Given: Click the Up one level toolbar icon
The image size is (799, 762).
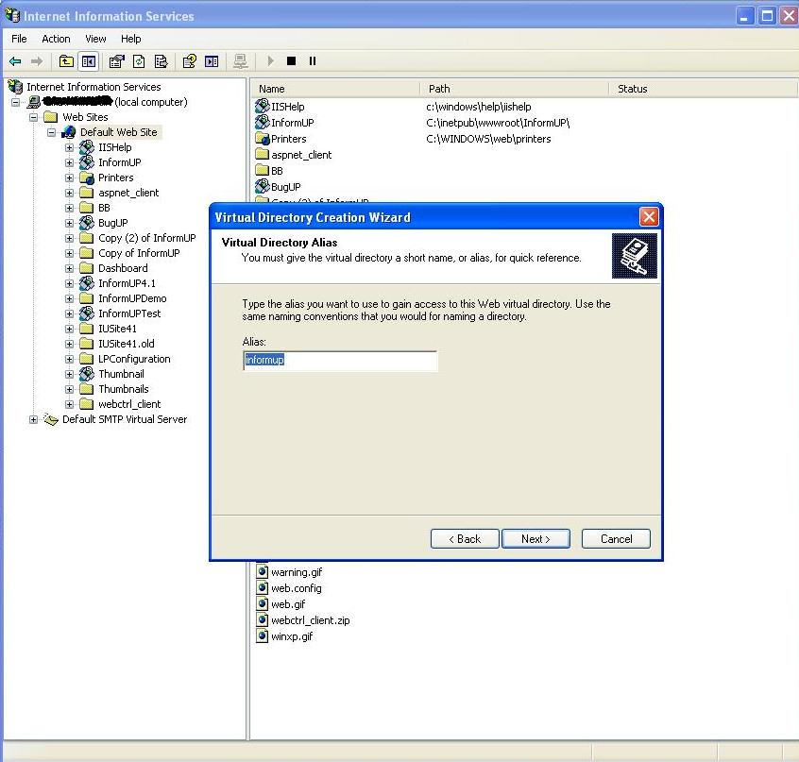Looking at the screenshot, I should (66, 61).
